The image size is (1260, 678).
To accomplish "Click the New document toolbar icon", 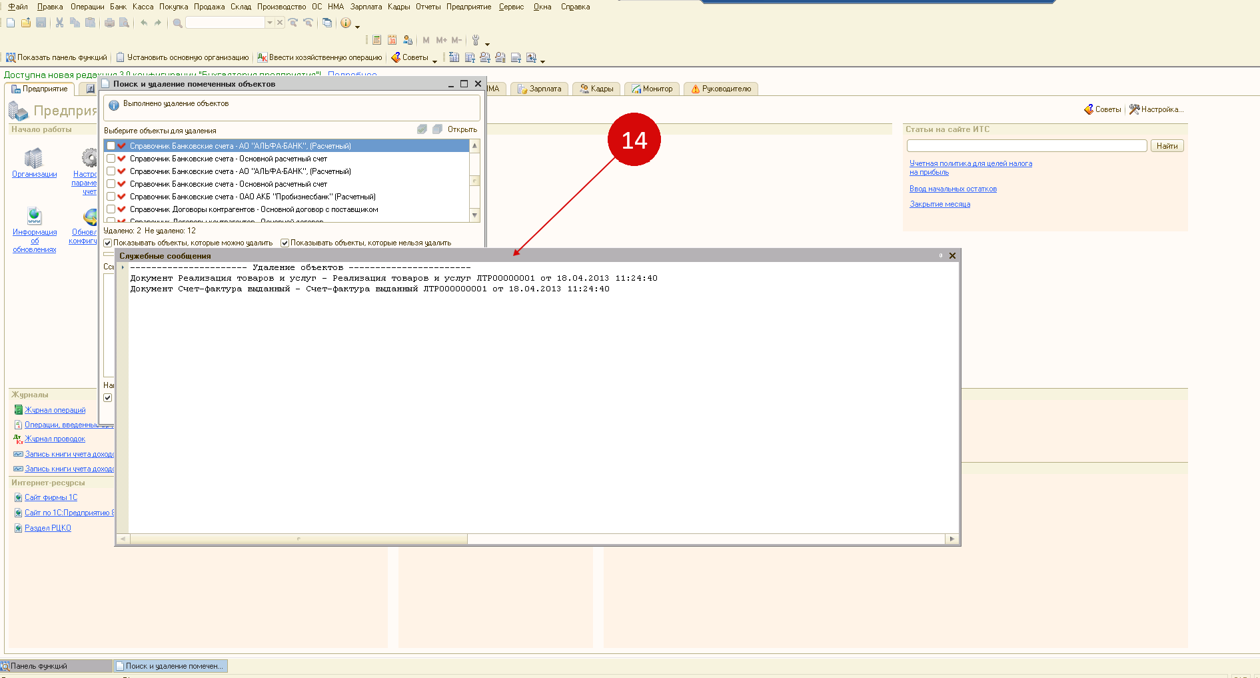I will [11, 23].
